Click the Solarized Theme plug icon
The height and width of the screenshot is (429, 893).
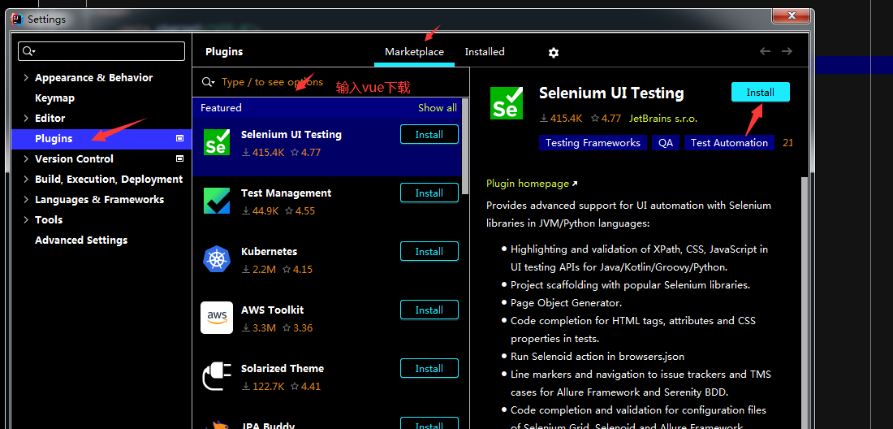tap(217, 376)
